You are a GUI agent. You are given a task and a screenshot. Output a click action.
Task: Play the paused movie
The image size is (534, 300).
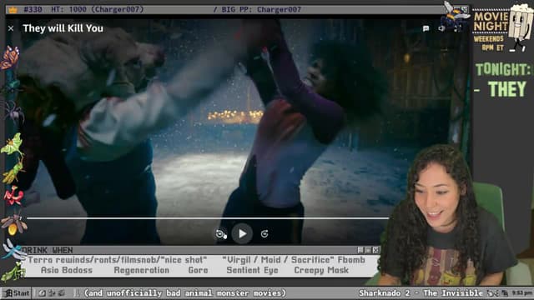tap(242, 233)
